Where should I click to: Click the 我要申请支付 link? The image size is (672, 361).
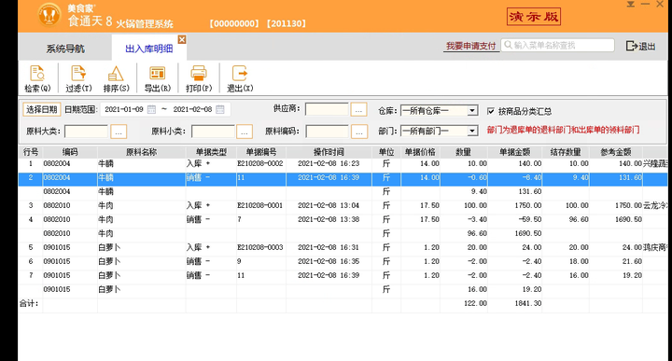[471, 46]
